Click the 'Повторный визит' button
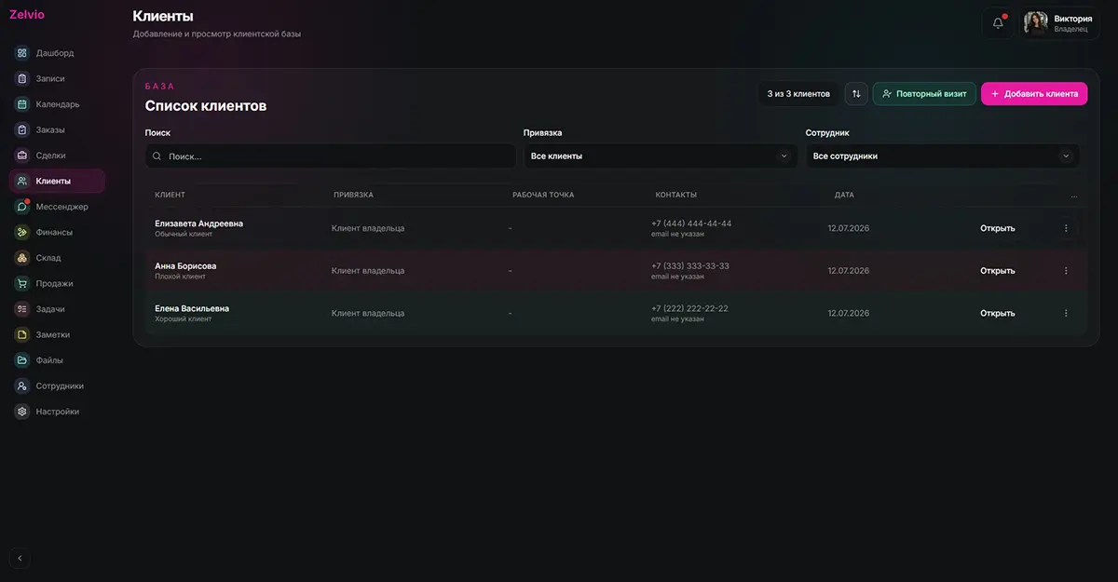 coord(924,94)
